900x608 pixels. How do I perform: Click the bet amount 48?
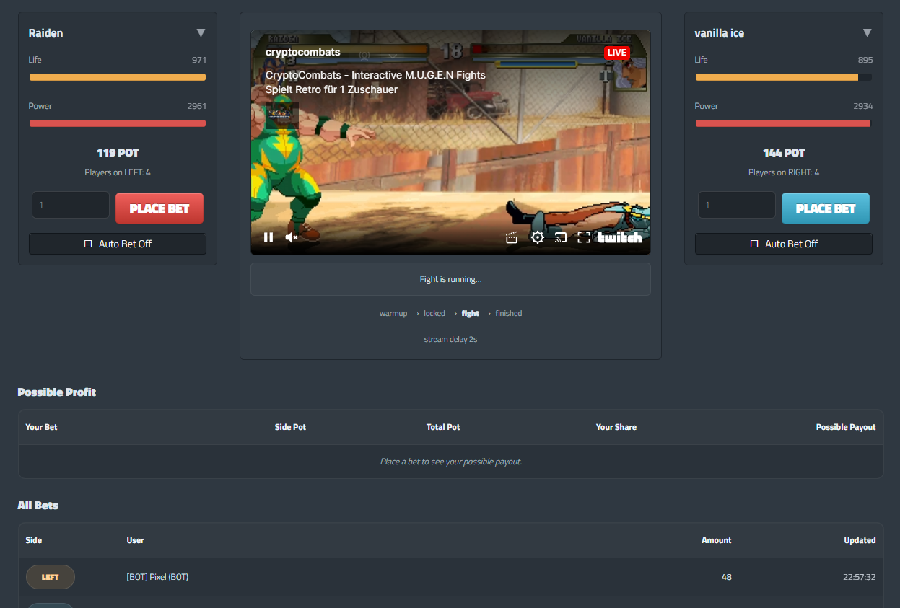coord(726,577)
